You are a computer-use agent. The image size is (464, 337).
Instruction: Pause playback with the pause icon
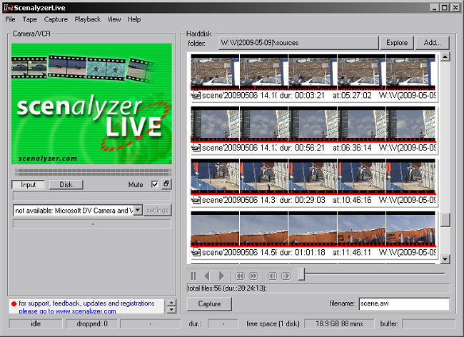point(193,276)
